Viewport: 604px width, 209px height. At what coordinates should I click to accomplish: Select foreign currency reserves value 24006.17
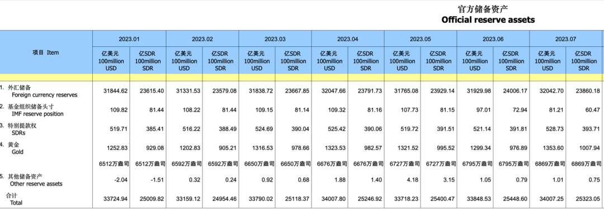tap(516, 91)
